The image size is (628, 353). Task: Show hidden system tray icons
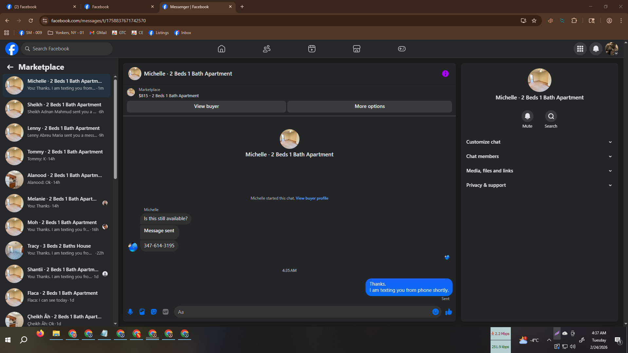pos(549,340)
